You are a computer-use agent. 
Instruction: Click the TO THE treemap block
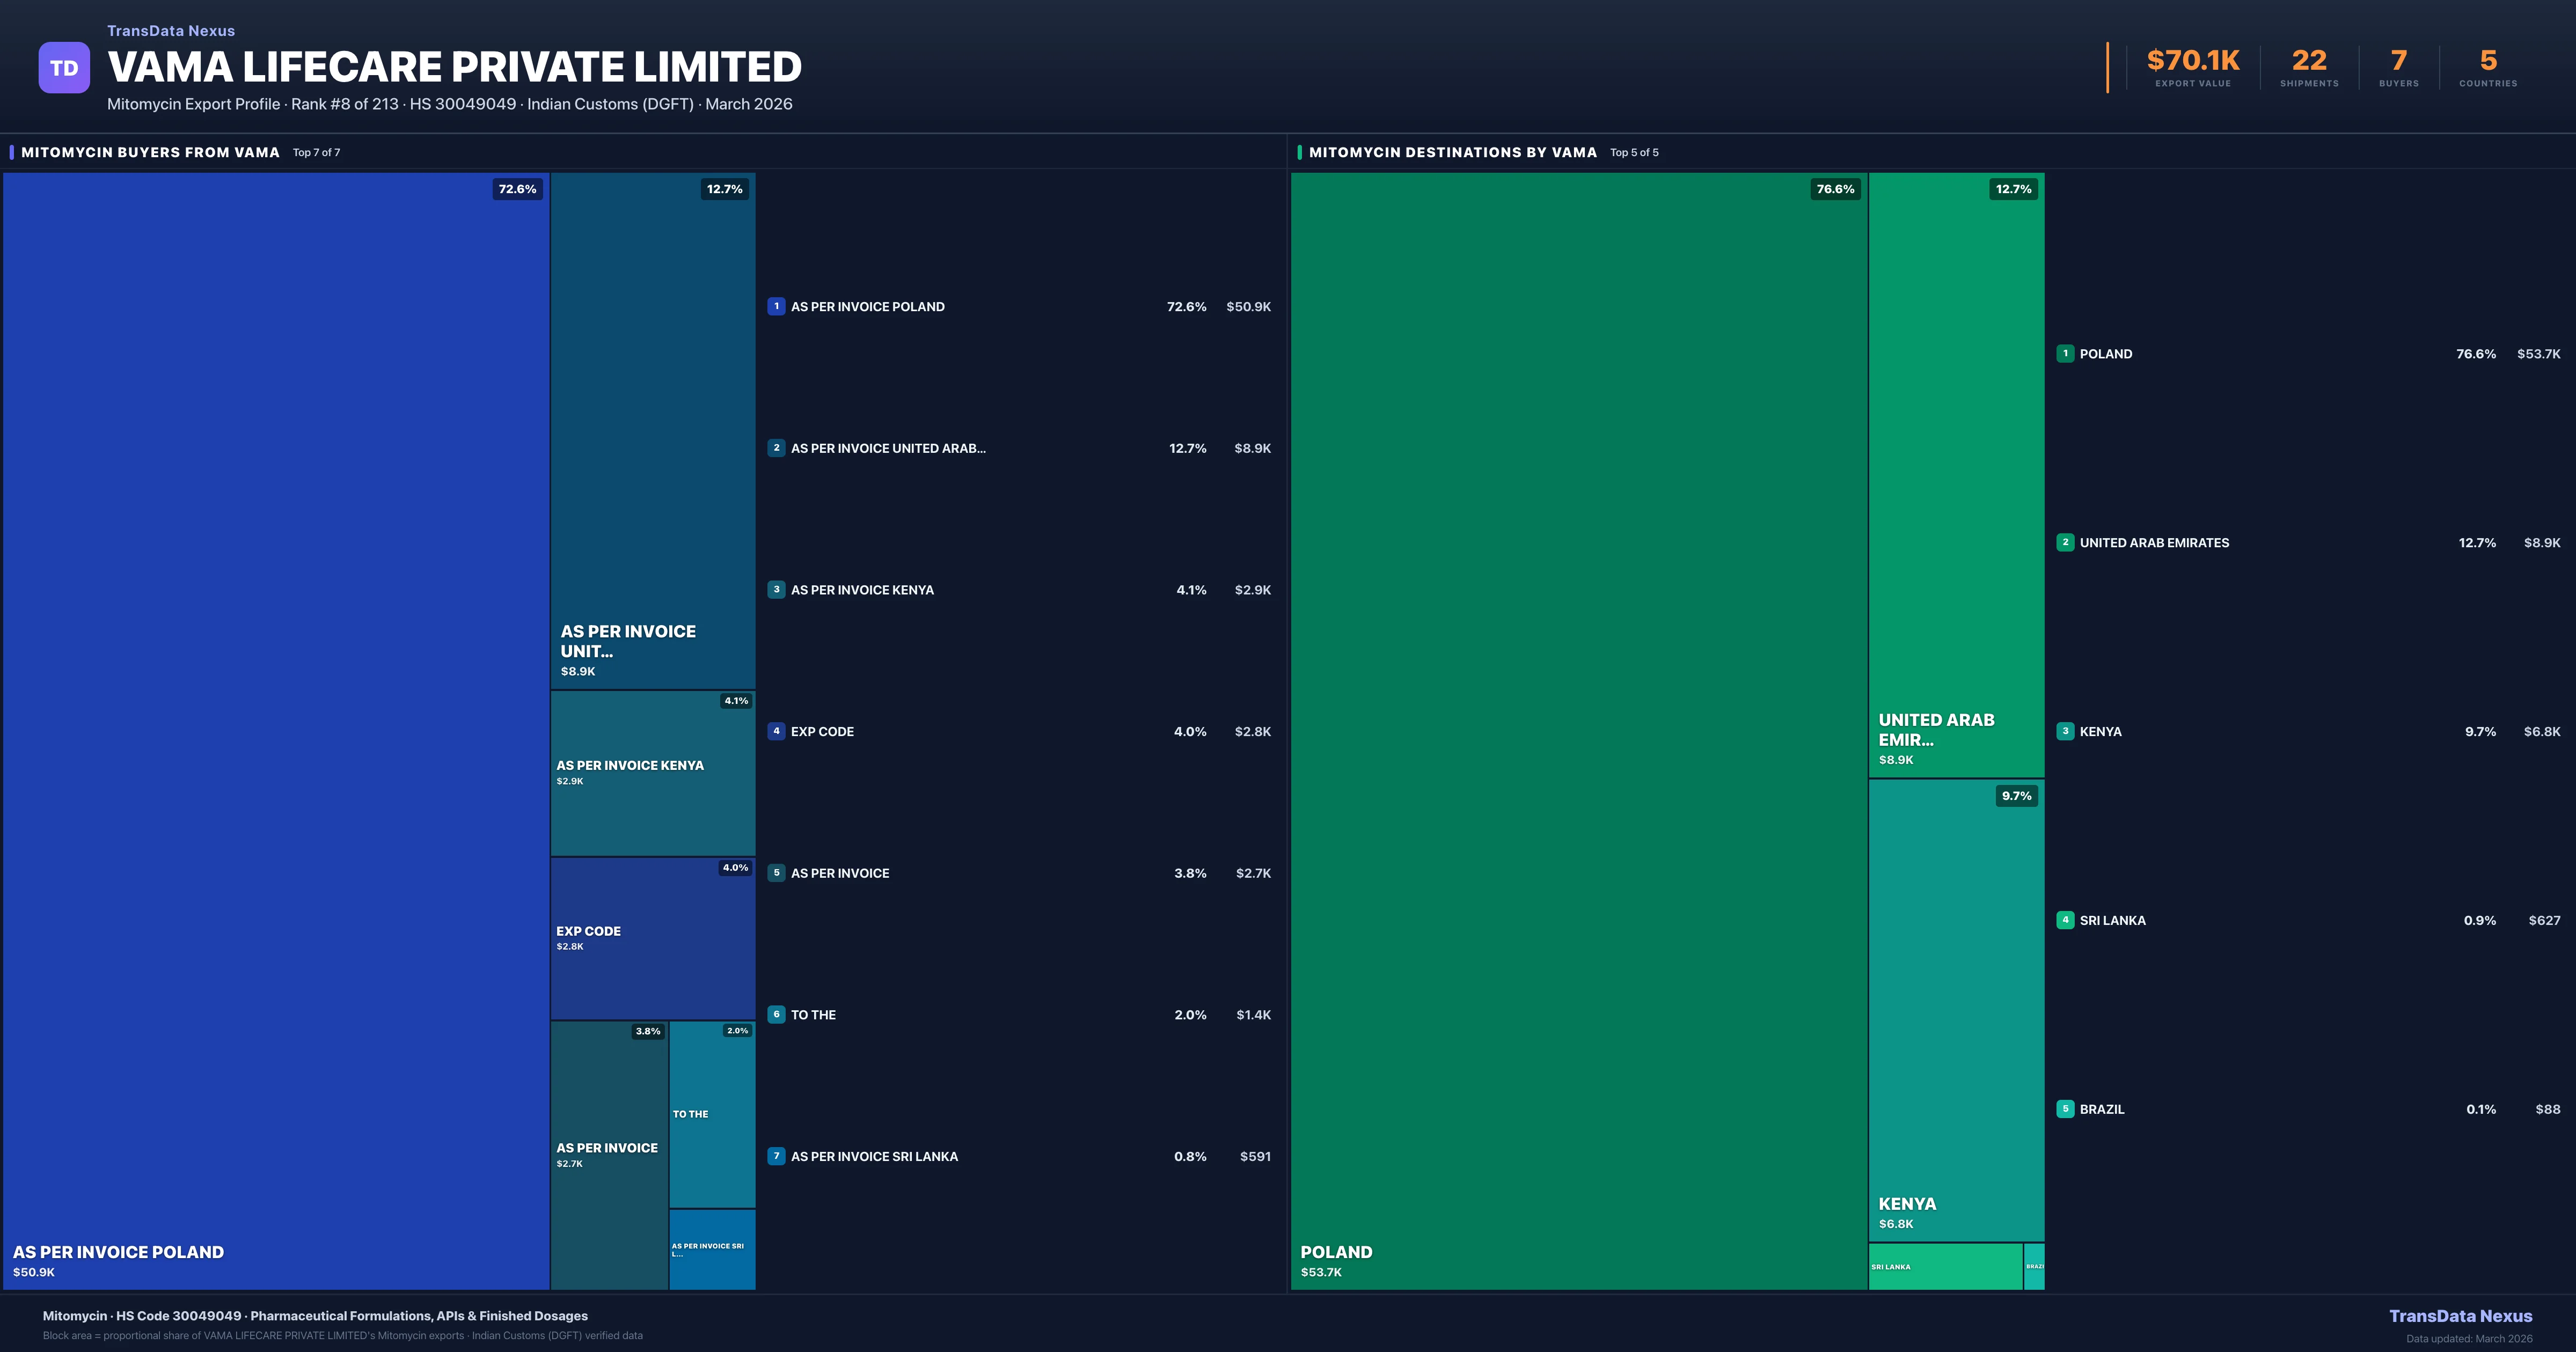[712, 1114]
